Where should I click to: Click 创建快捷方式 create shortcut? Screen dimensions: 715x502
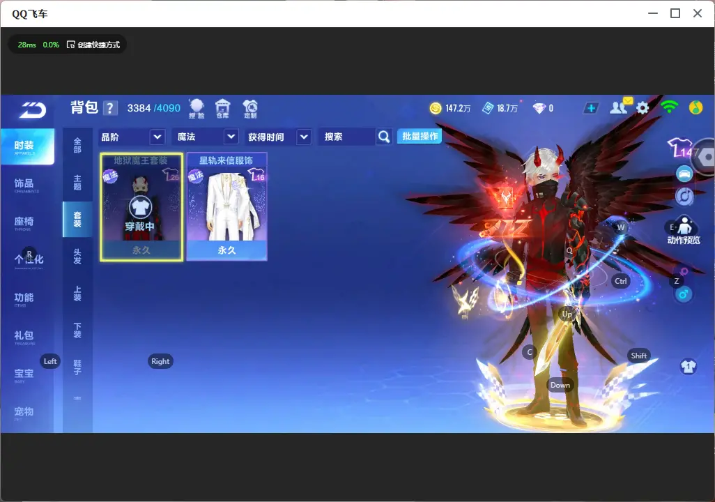(93, 45)
